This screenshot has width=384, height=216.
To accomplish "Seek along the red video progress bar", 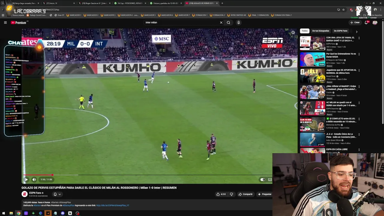I will click(x=38, y=175).
